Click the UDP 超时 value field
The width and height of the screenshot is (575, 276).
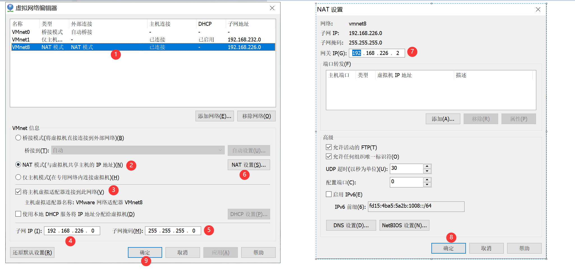pos(406,169)
